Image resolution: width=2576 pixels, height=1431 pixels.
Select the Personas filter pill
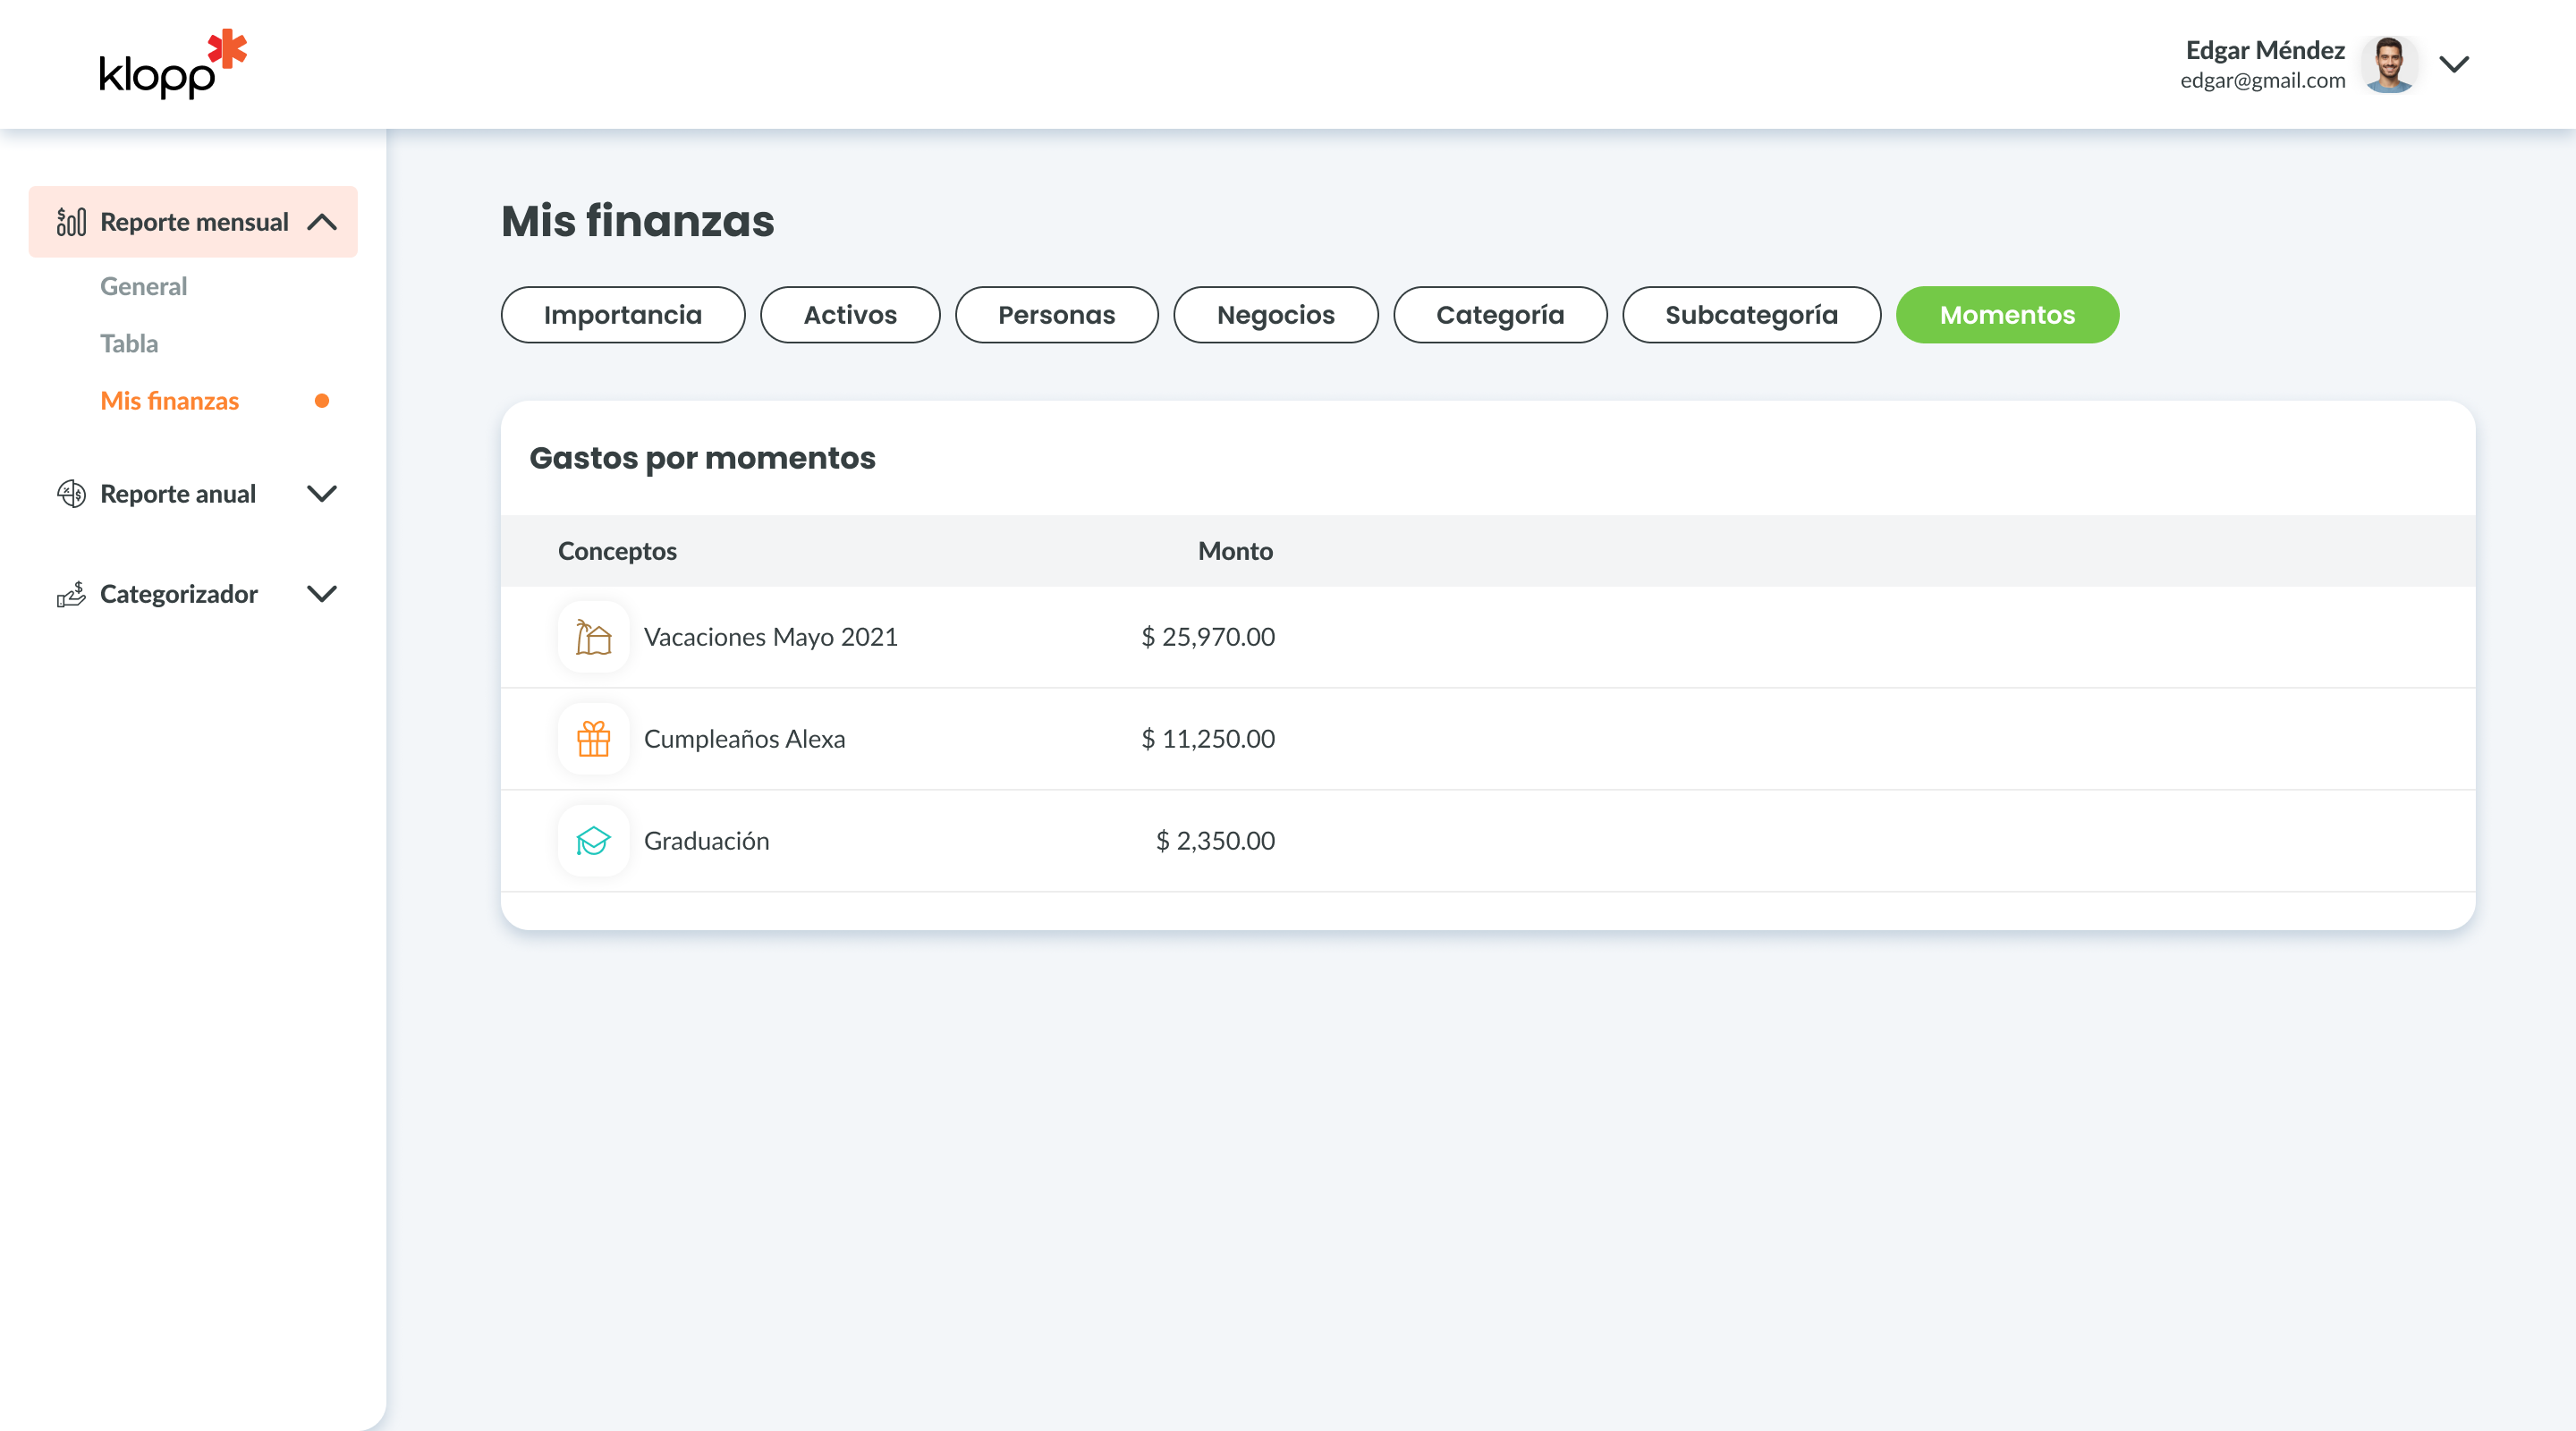click(x=1056, y=315)
